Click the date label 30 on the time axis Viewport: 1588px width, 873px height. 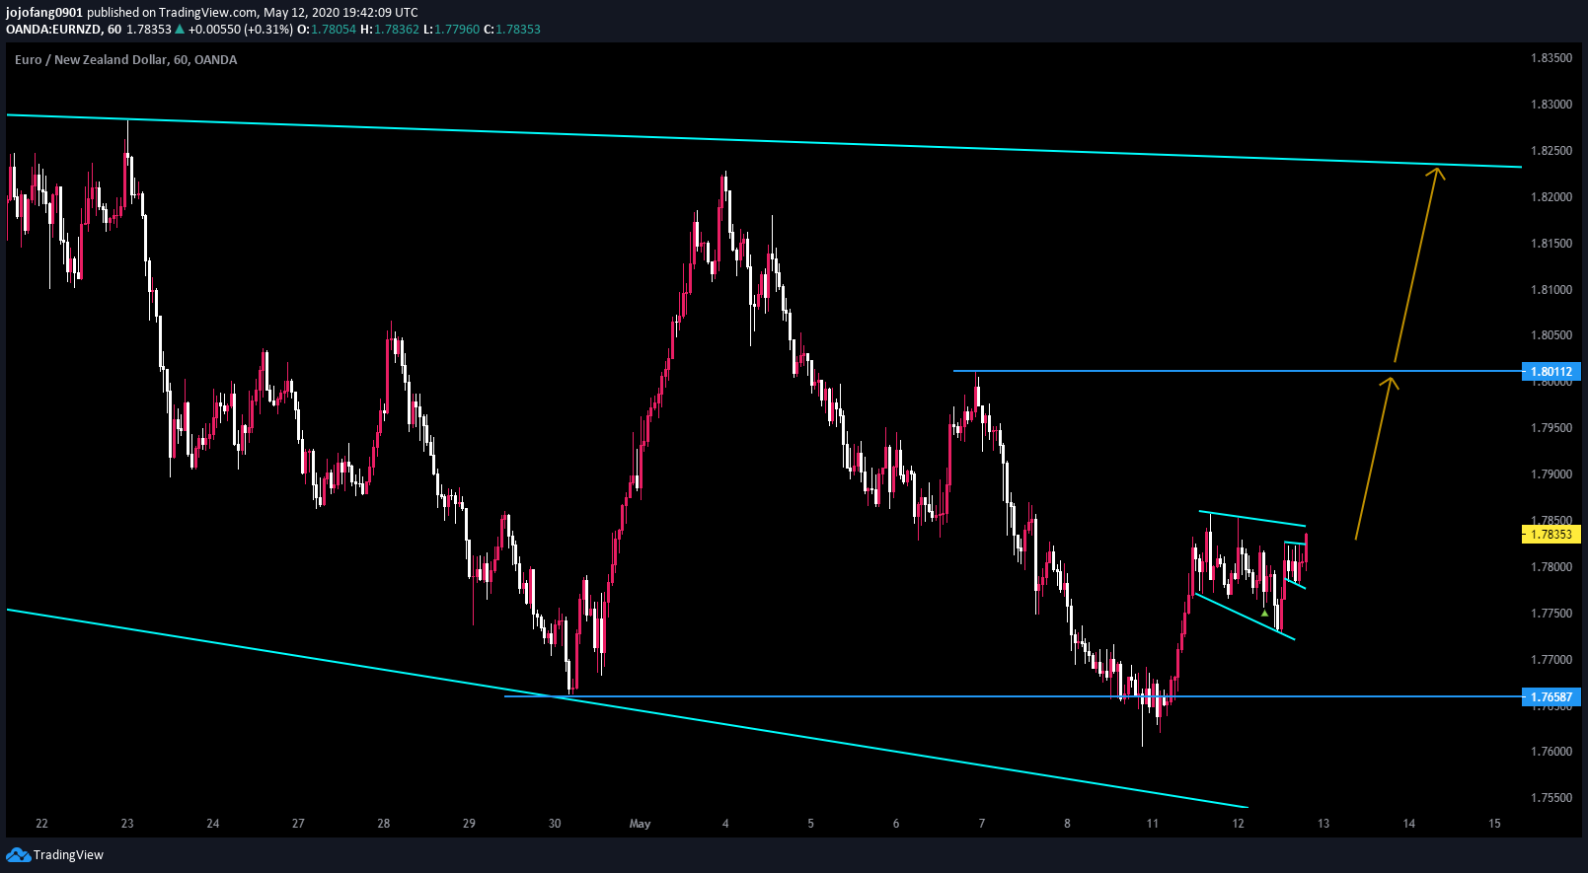tap(555, 824)
